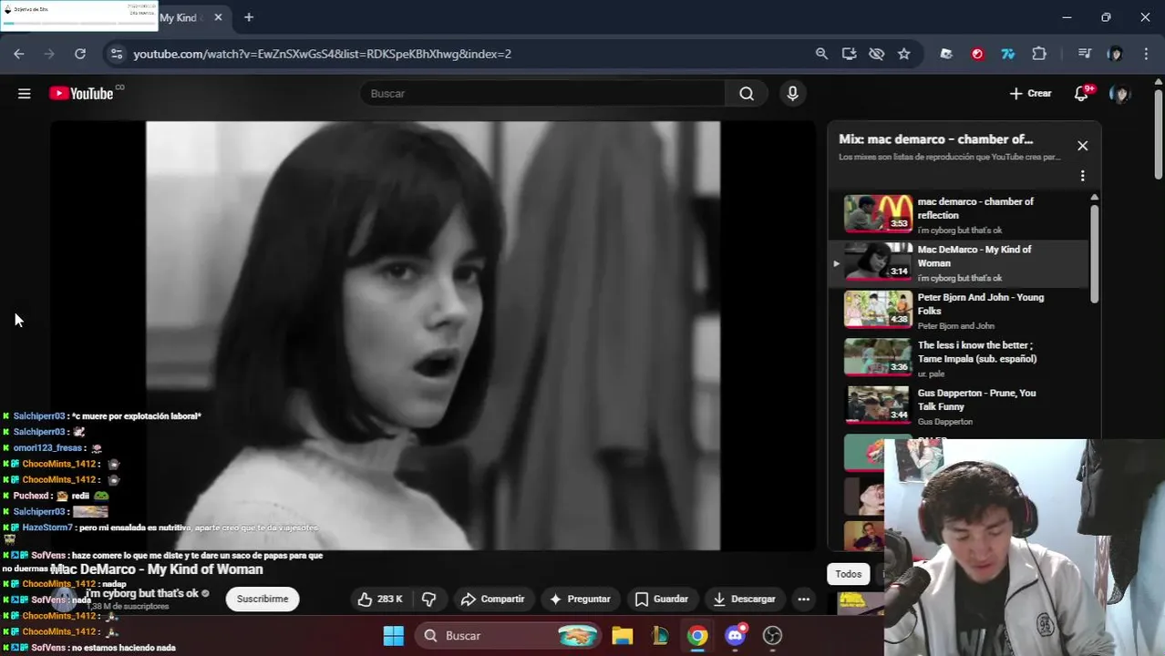The width and height of the screenshot is (1165, 656).
Task: Click the crossed-eye icon in address bar
Action: (876, 54)
